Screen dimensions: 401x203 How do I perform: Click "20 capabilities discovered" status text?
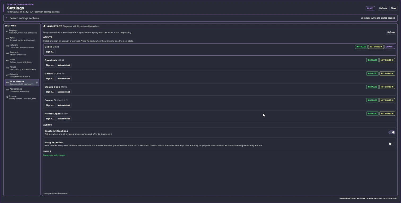56,193
